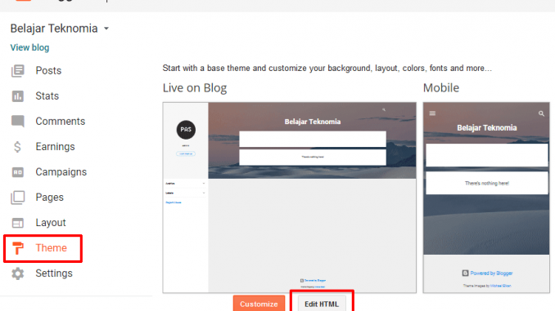
Task: Click search magnifier in Mobile preview
Action: 541,113
